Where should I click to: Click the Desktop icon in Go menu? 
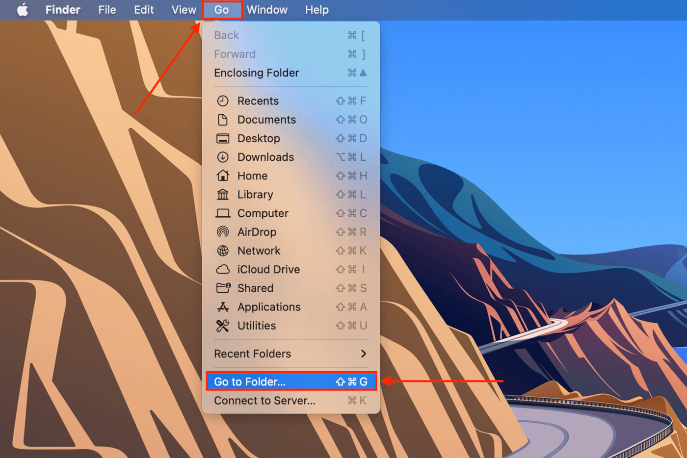[223, 138]
